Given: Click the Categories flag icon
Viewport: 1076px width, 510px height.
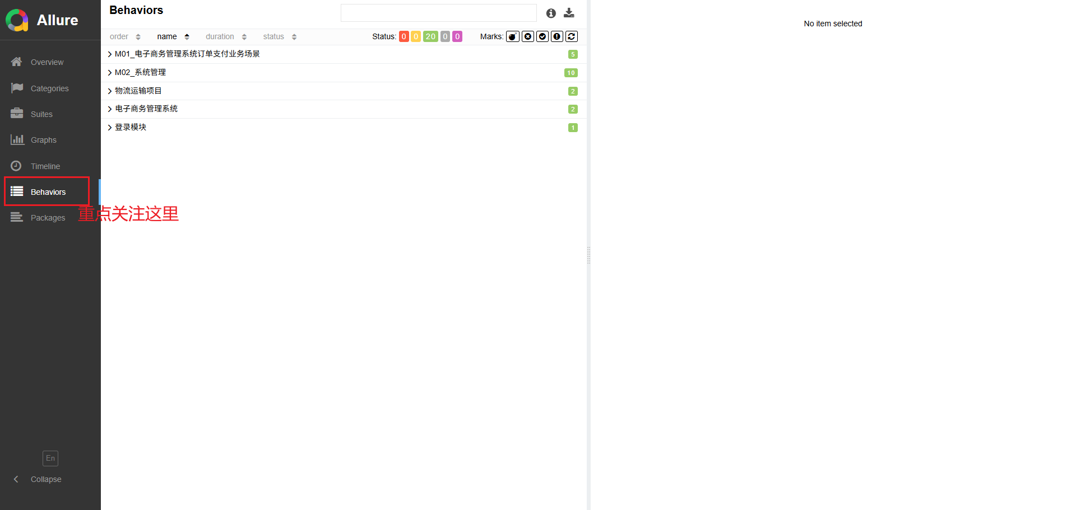Looking at the screenshot, I should [17, 88].
